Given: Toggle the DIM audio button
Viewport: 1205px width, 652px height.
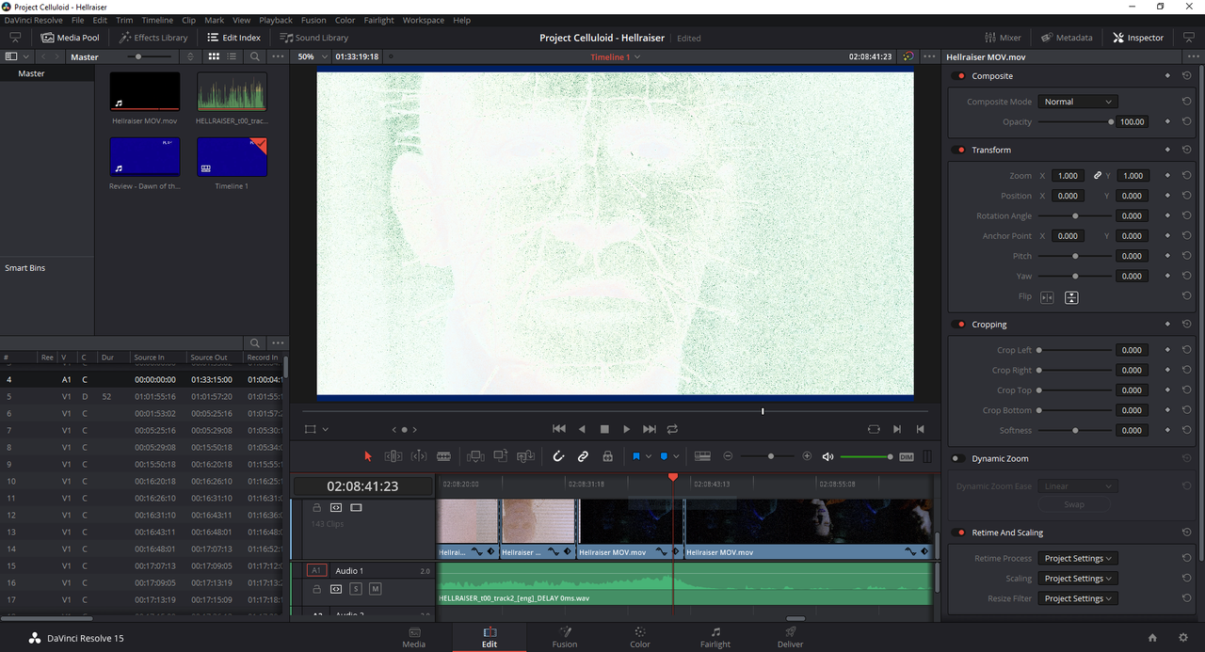Looking at the screenshot, I should (907, 457).
